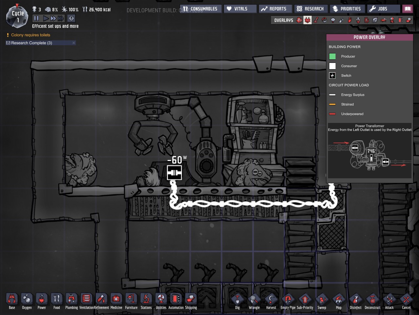Viewport: 419px width, 315px height.
Task: Toggle the active Power overlay icon
Action: point(307,20)
